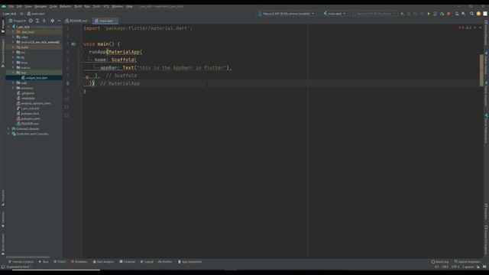Open the Flutter Outline right side panel
The height and width of the screenshot is (275, 489).
pyautogui.click(x=486, y=63)
